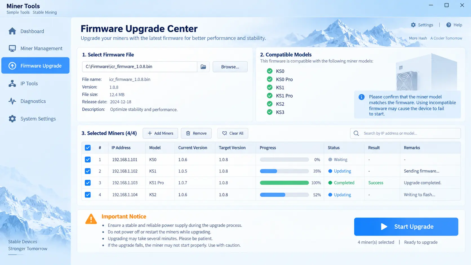Click the green check icon next to KS0 Pro
The height and width of the screenshot is (265, 471).
coord(270,79)
